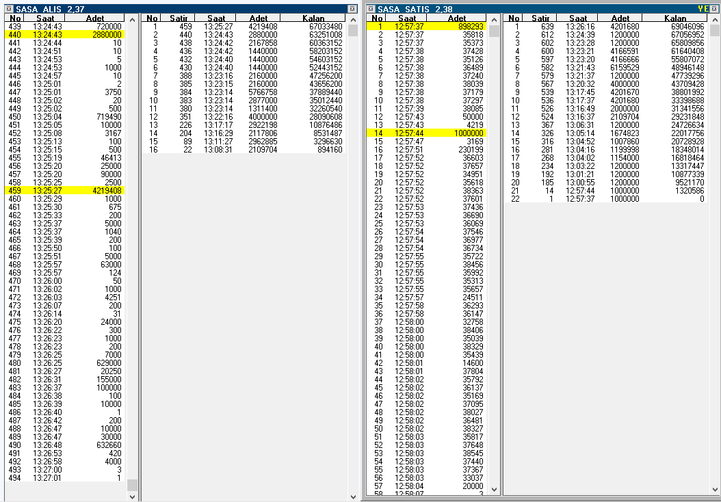Open the SASA ALIS window system menu icon

pos(8,9)
